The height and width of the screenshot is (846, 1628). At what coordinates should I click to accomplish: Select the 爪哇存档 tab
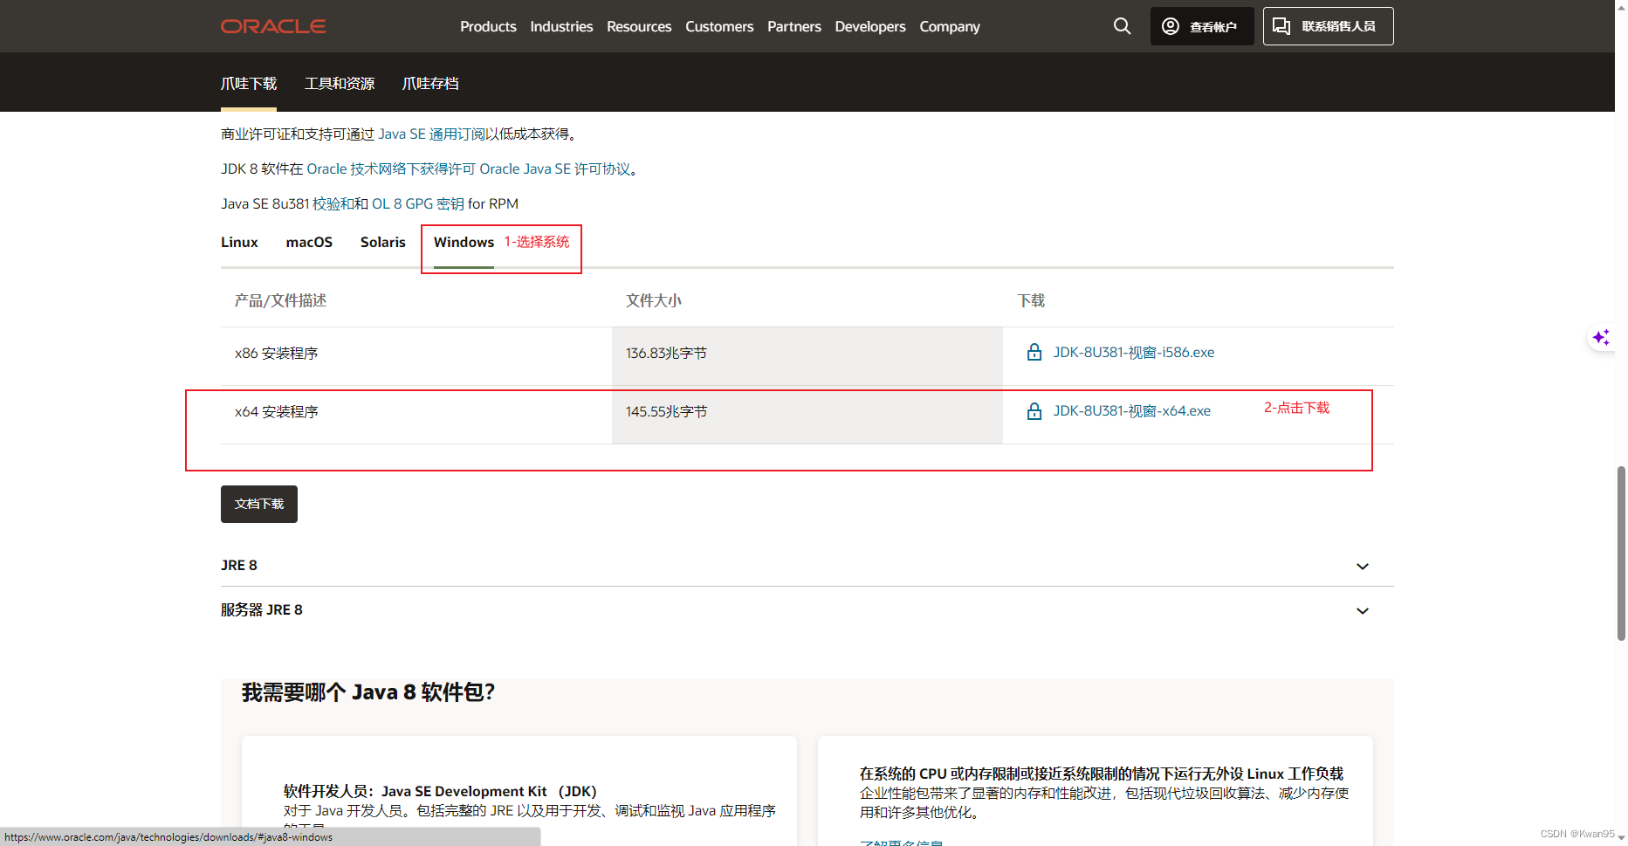[x=430, y=83]
